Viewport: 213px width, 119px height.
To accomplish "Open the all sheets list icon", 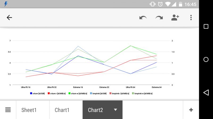I will point(8,110).
